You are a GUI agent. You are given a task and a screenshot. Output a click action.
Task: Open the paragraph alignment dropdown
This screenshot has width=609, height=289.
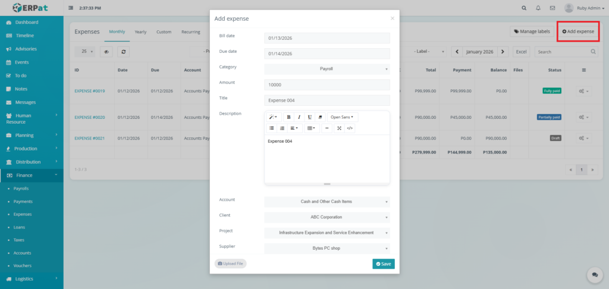pyautogui.click(x=295, y=128)
